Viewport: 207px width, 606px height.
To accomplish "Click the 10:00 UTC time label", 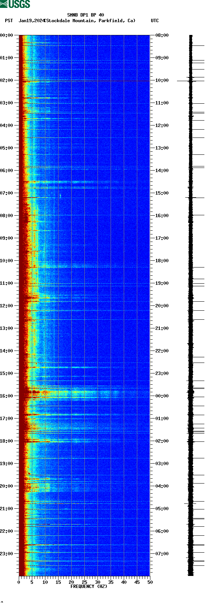I will coord(162,80).
